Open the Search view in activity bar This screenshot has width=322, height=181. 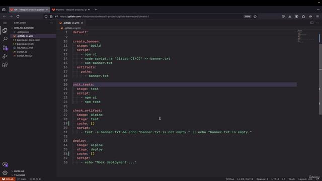[x=5, y=39]
